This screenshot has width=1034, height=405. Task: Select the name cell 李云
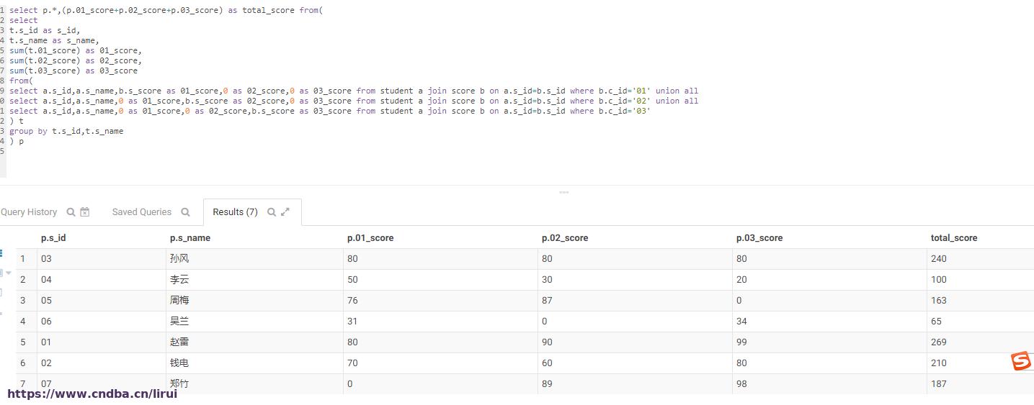coord(179,280)
